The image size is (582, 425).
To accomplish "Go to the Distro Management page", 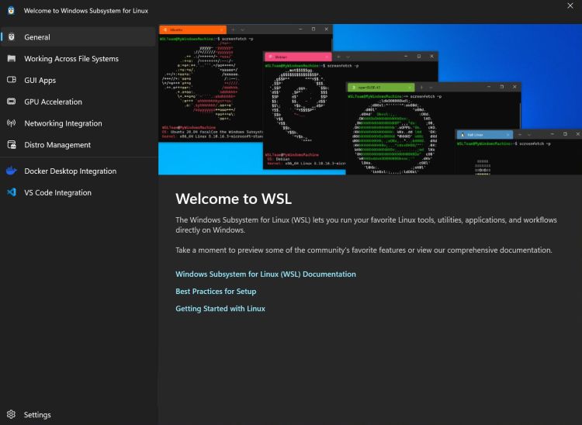I will click(x=57, y=145).
